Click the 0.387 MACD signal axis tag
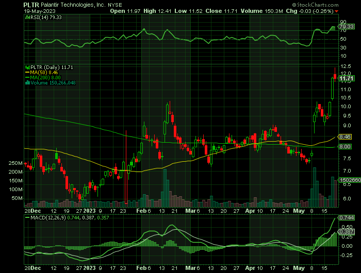Image resolution: width=361 pixels, height=273 pixels. [347, 232]
